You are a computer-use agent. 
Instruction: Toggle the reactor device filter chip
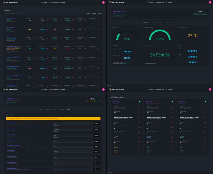(x=100, y=13)
